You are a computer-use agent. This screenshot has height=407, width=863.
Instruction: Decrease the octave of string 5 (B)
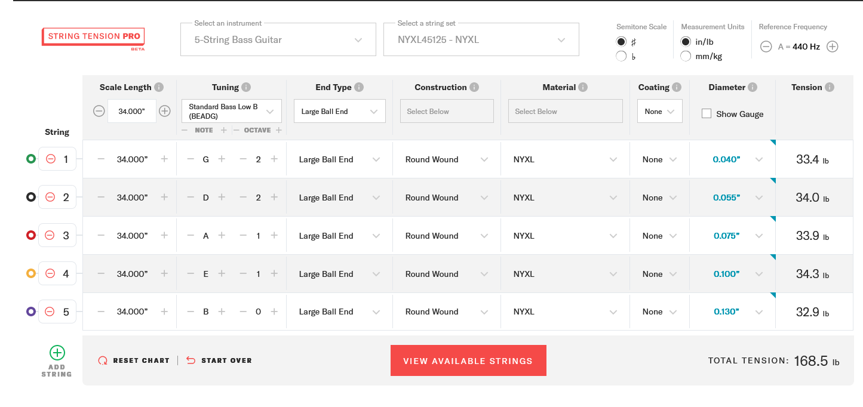coord(243,312)
